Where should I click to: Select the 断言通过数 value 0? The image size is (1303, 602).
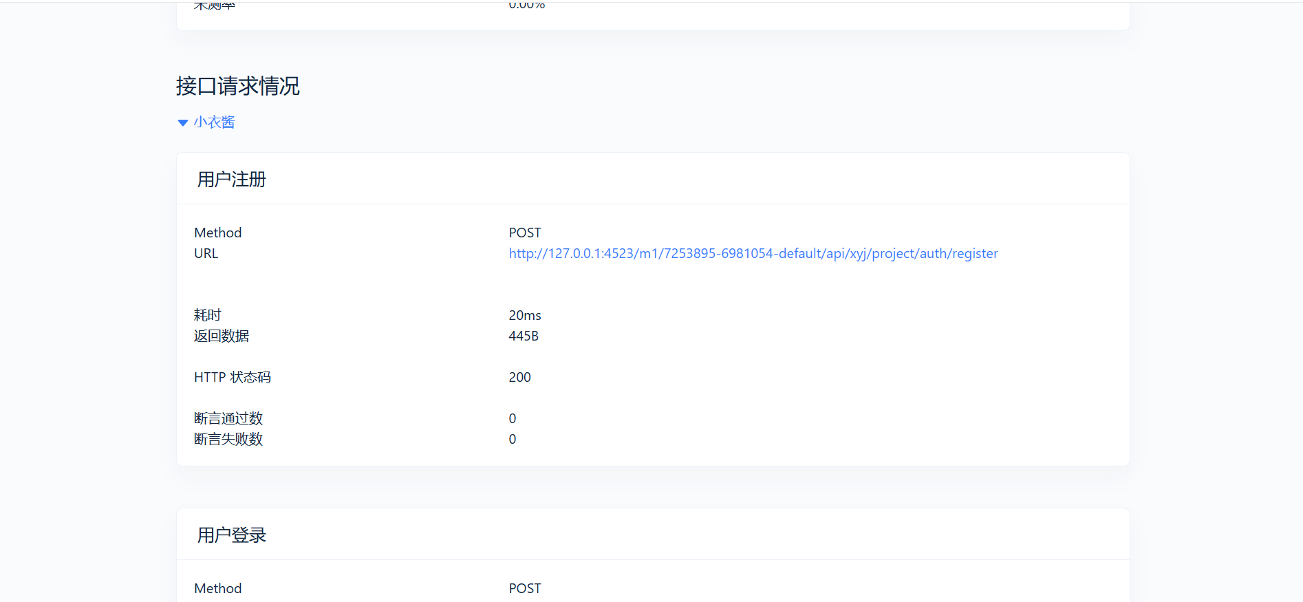pyautogui.click(x=513, y=418)
